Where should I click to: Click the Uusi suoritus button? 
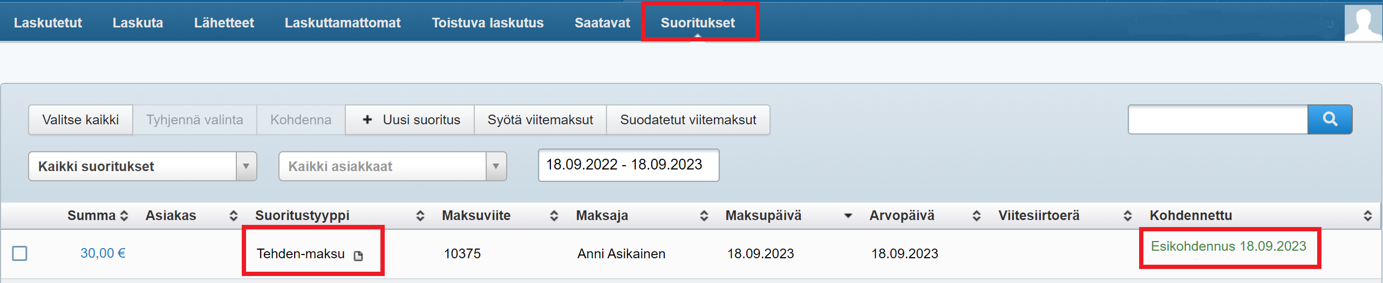coord(410,119)
